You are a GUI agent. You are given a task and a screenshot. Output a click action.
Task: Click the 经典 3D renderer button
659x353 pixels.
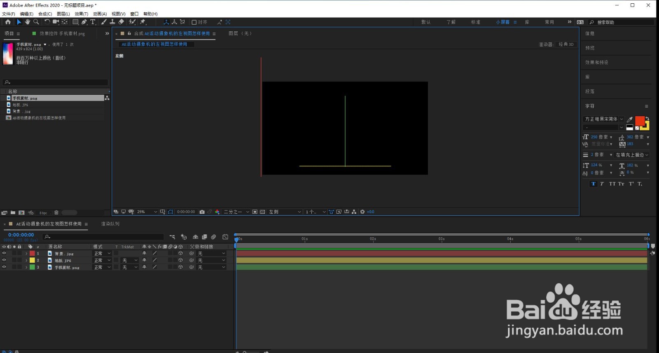point(566,44)
